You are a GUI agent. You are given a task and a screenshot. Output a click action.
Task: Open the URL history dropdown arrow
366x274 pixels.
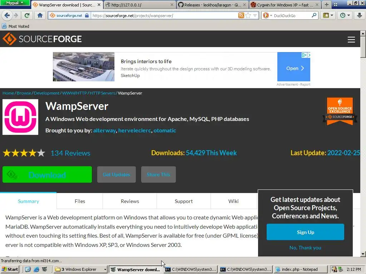pos(255,15)
